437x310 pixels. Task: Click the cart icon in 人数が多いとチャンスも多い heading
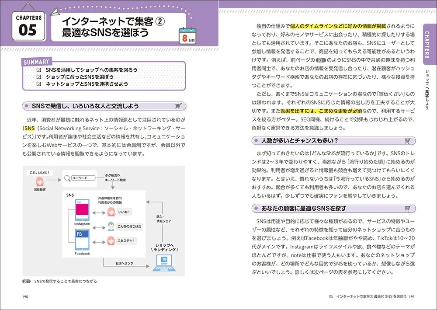(408, 140)
